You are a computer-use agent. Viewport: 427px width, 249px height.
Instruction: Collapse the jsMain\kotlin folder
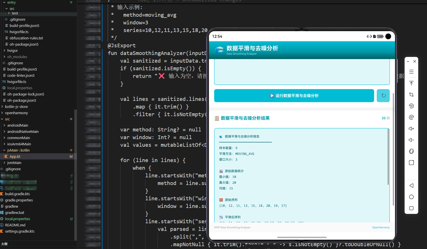tap(4, 150)
